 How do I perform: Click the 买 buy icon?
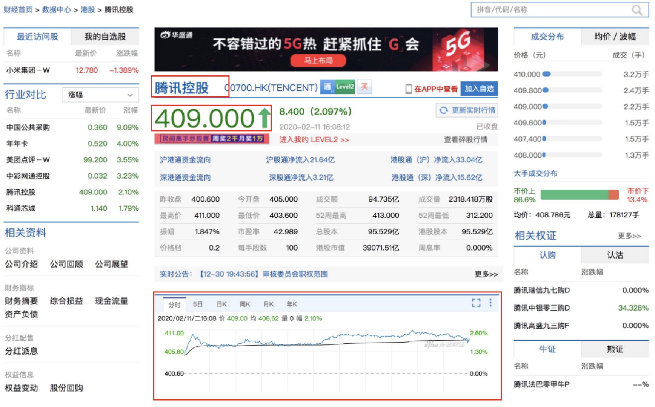[x=364, y=87]
